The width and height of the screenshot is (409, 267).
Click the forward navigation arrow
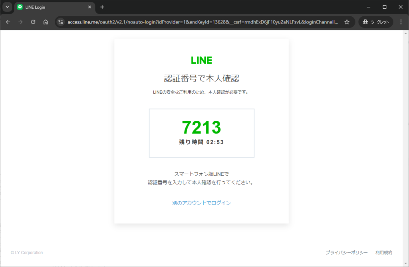(20, 22)
